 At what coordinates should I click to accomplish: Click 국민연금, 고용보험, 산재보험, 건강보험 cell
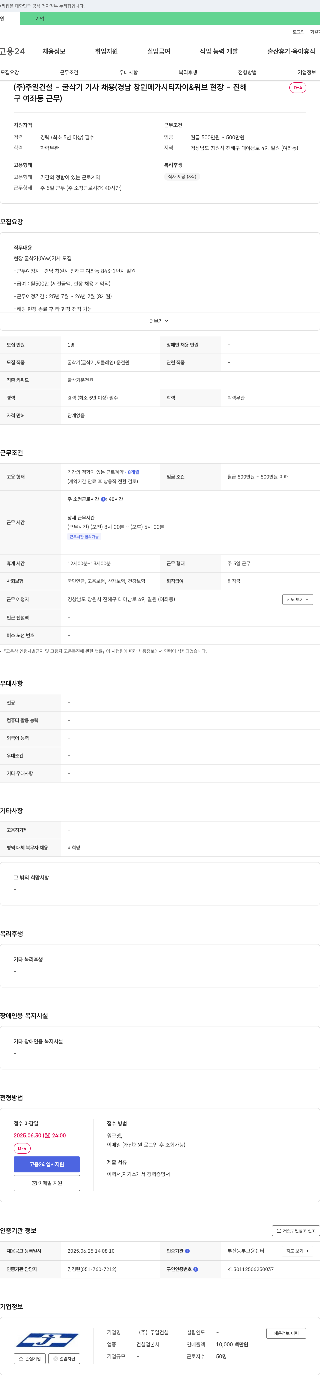(x=106, y=581)
